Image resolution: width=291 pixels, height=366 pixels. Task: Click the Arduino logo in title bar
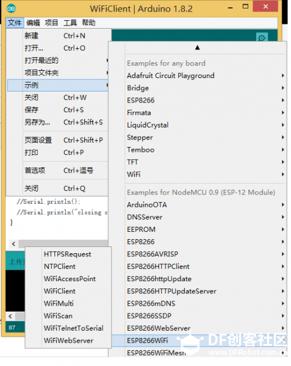(11, 9)
